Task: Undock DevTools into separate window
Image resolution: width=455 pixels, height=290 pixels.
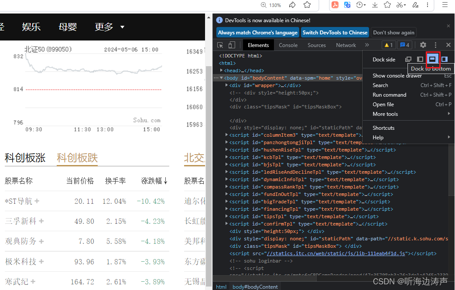Action: point(408,59)
